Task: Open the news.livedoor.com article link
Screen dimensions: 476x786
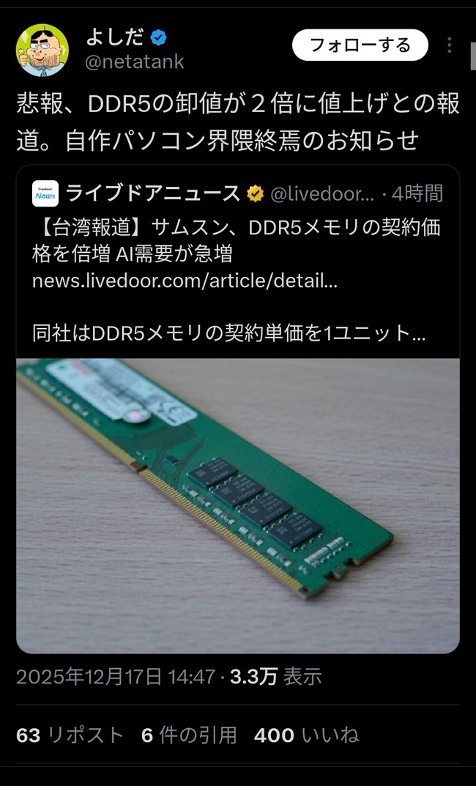Action: click(185, 281)
